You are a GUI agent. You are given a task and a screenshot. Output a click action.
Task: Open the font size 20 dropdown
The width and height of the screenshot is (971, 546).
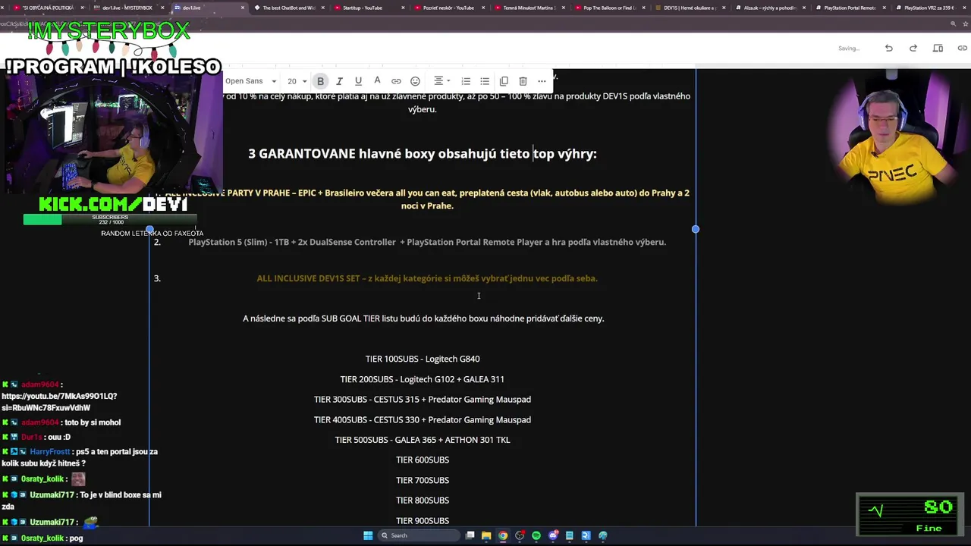(x=297, y=81)
